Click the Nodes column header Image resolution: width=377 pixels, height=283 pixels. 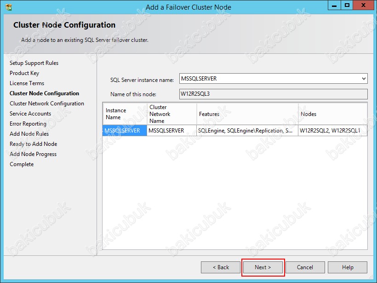coord(333,114)
